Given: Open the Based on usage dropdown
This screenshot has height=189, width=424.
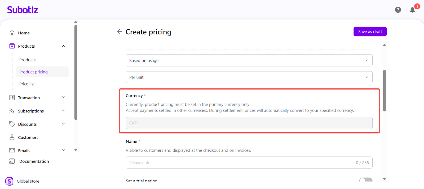Looking at the screenshot, I should point(249,60).
